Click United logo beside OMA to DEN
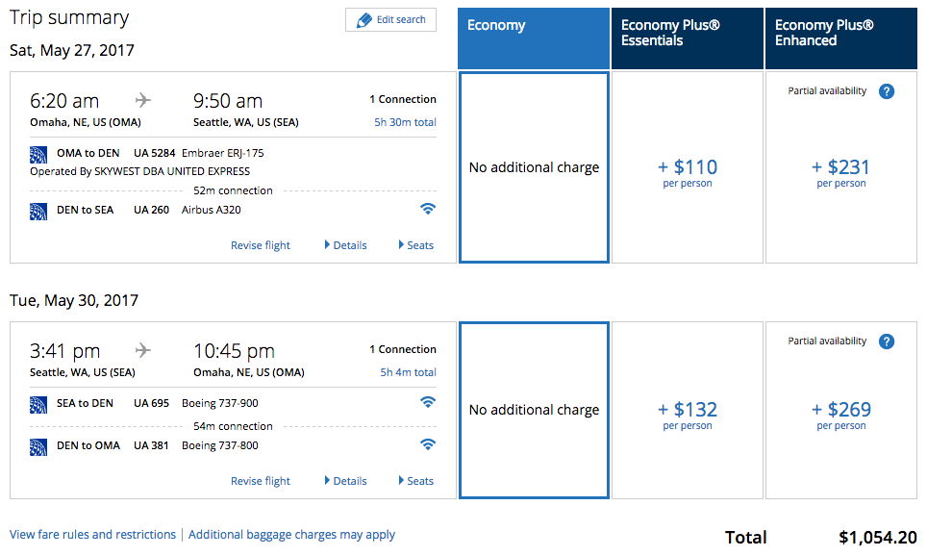This screenshot has height=556, width=927. [38, 154]
